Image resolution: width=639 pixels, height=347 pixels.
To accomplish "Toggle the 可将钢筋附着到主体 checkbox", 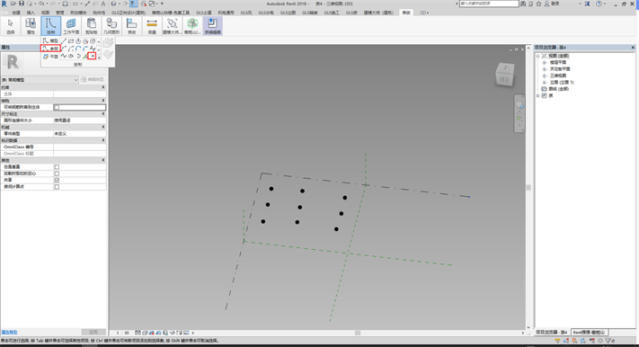I will (57, 107).
